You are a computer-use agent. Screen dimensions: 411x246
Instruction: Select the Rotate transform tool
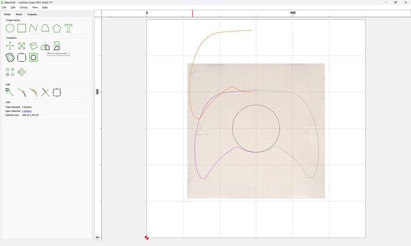click(33, 46)
